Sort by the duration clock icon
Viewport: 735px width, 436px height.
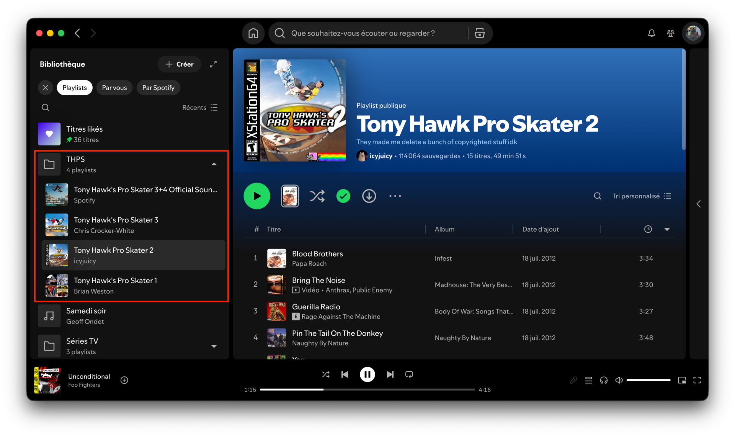648,229
